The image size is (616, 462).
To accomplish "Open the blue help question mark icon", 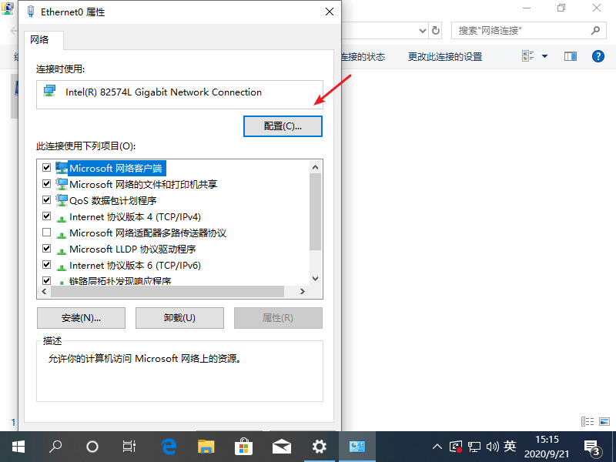I will 598,56.
